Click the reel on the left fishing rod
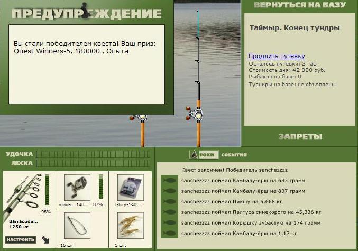This screenshot has width=358, height=251. tap(139, 118)
